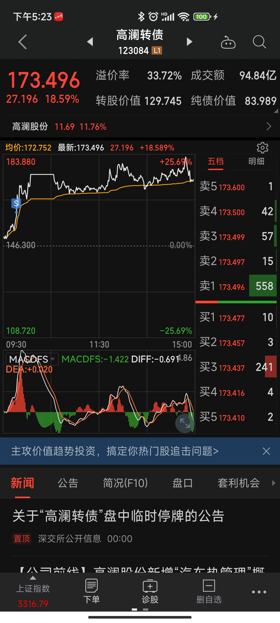Open the 诊股 diagnosis icon
280x623 pixels.
150,591
